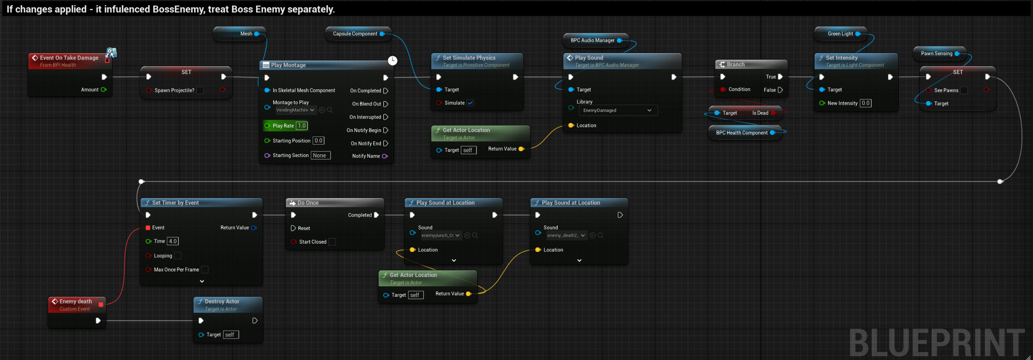Click the True exec pin on Branch node
The image size is (1033, 360).
click(x=780, y=77)
